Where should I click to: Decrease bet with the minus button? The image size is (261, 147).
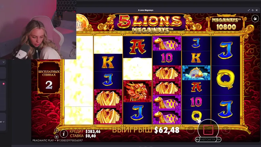click(x=191, y=130)
